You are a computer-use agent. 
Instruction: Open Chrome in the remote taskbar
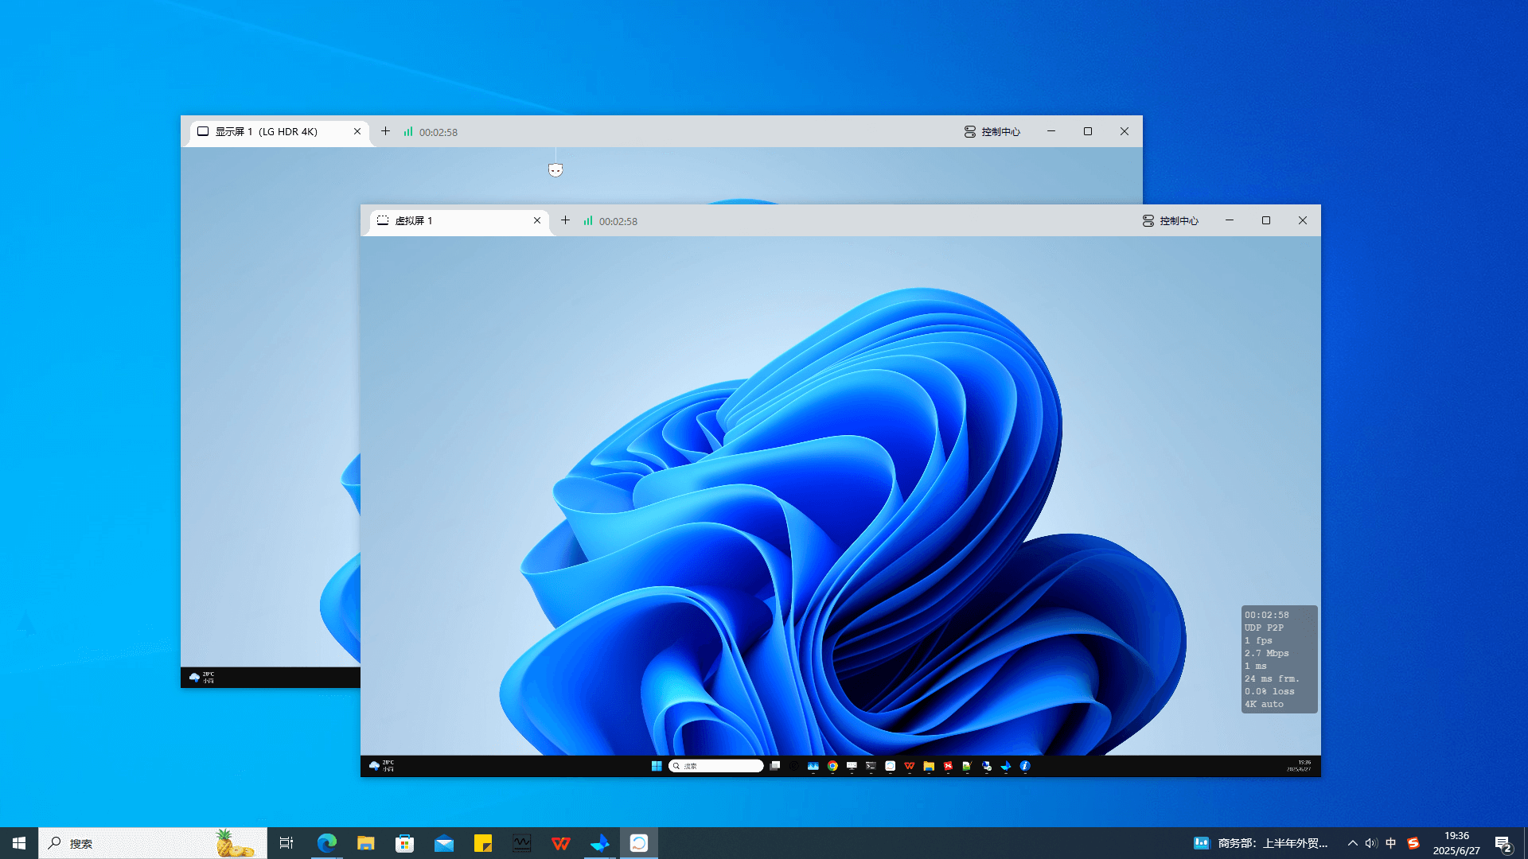[832, 766]
